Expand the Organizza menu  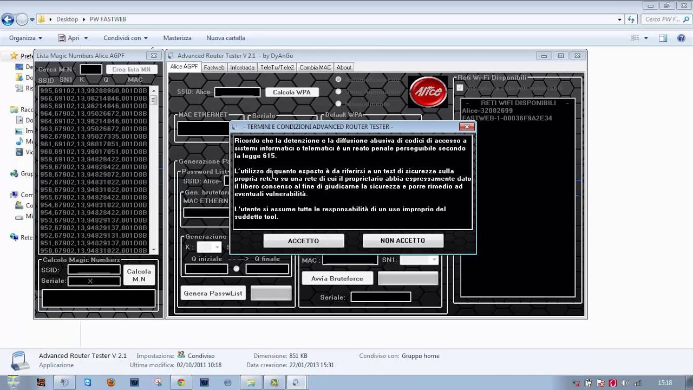(25, 38)
